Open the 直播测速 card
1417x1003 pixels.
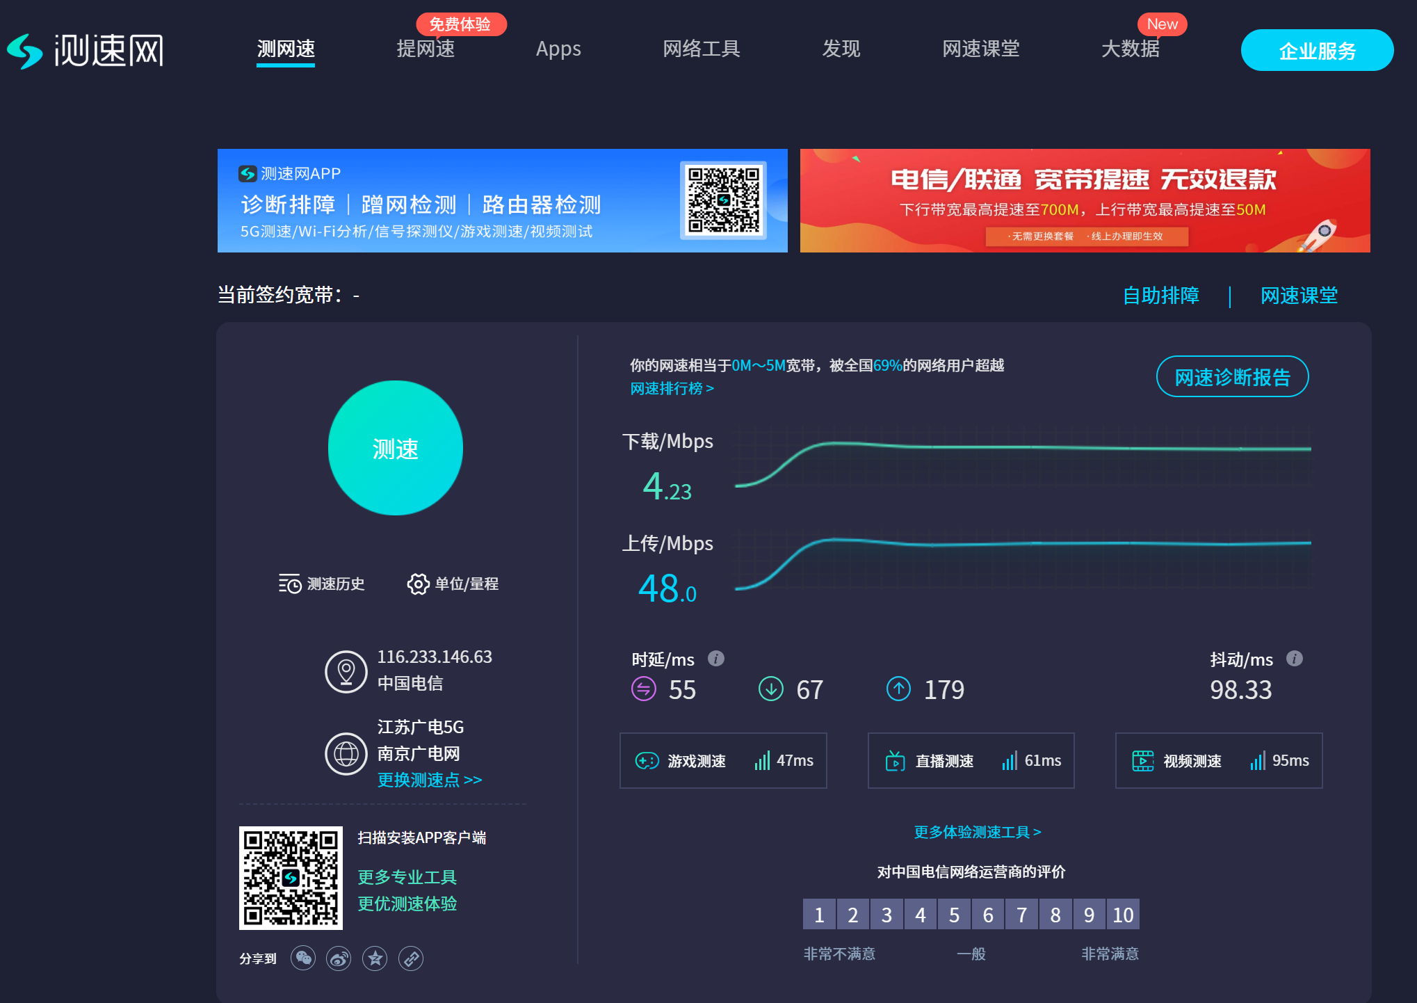coord(971,760)
